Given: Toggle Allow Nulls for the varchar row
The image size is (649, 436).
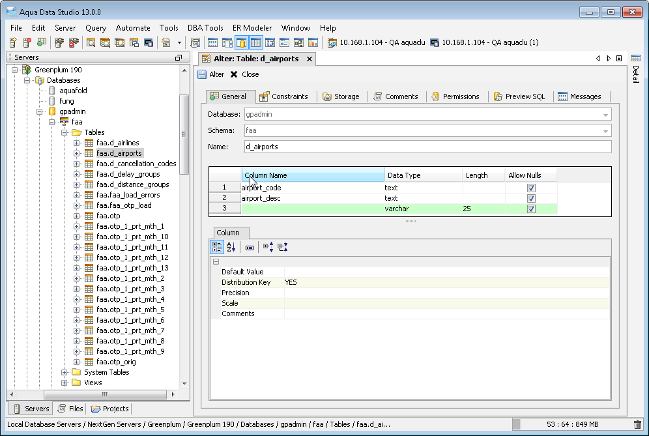Looking at the screenshot, I should pos(531,209).
